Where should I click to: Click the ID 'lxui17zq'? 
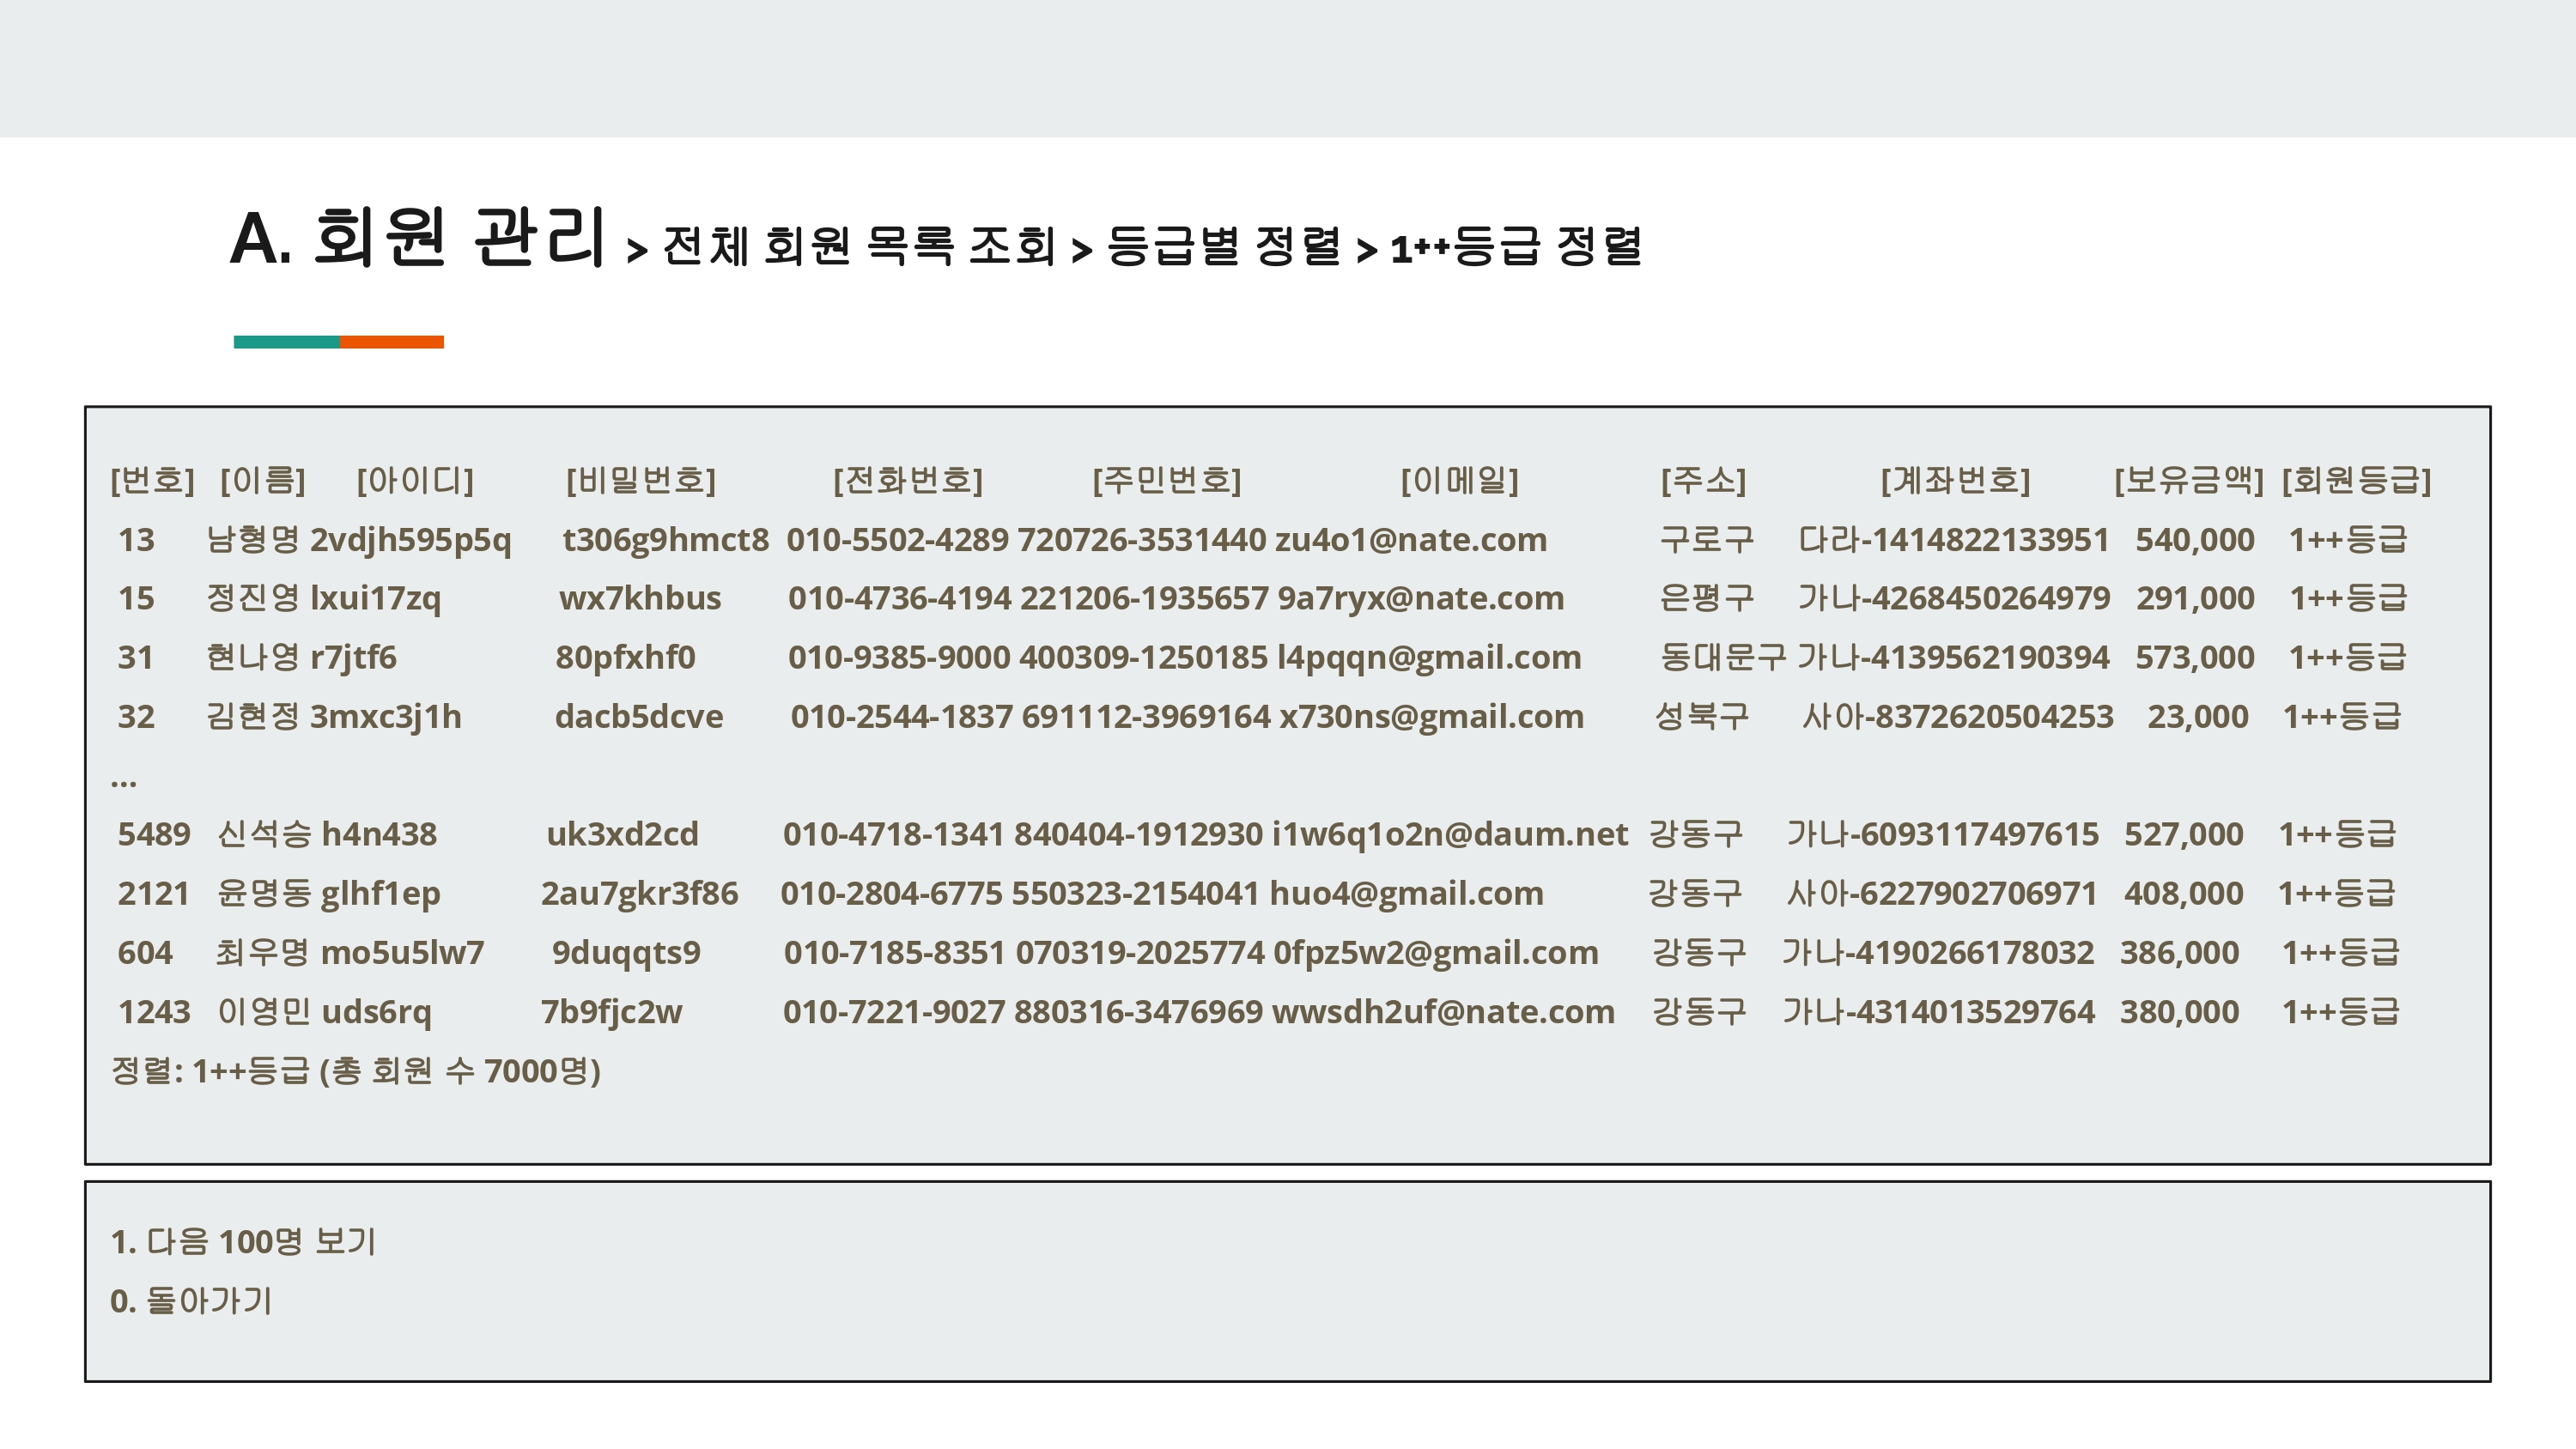375,598
